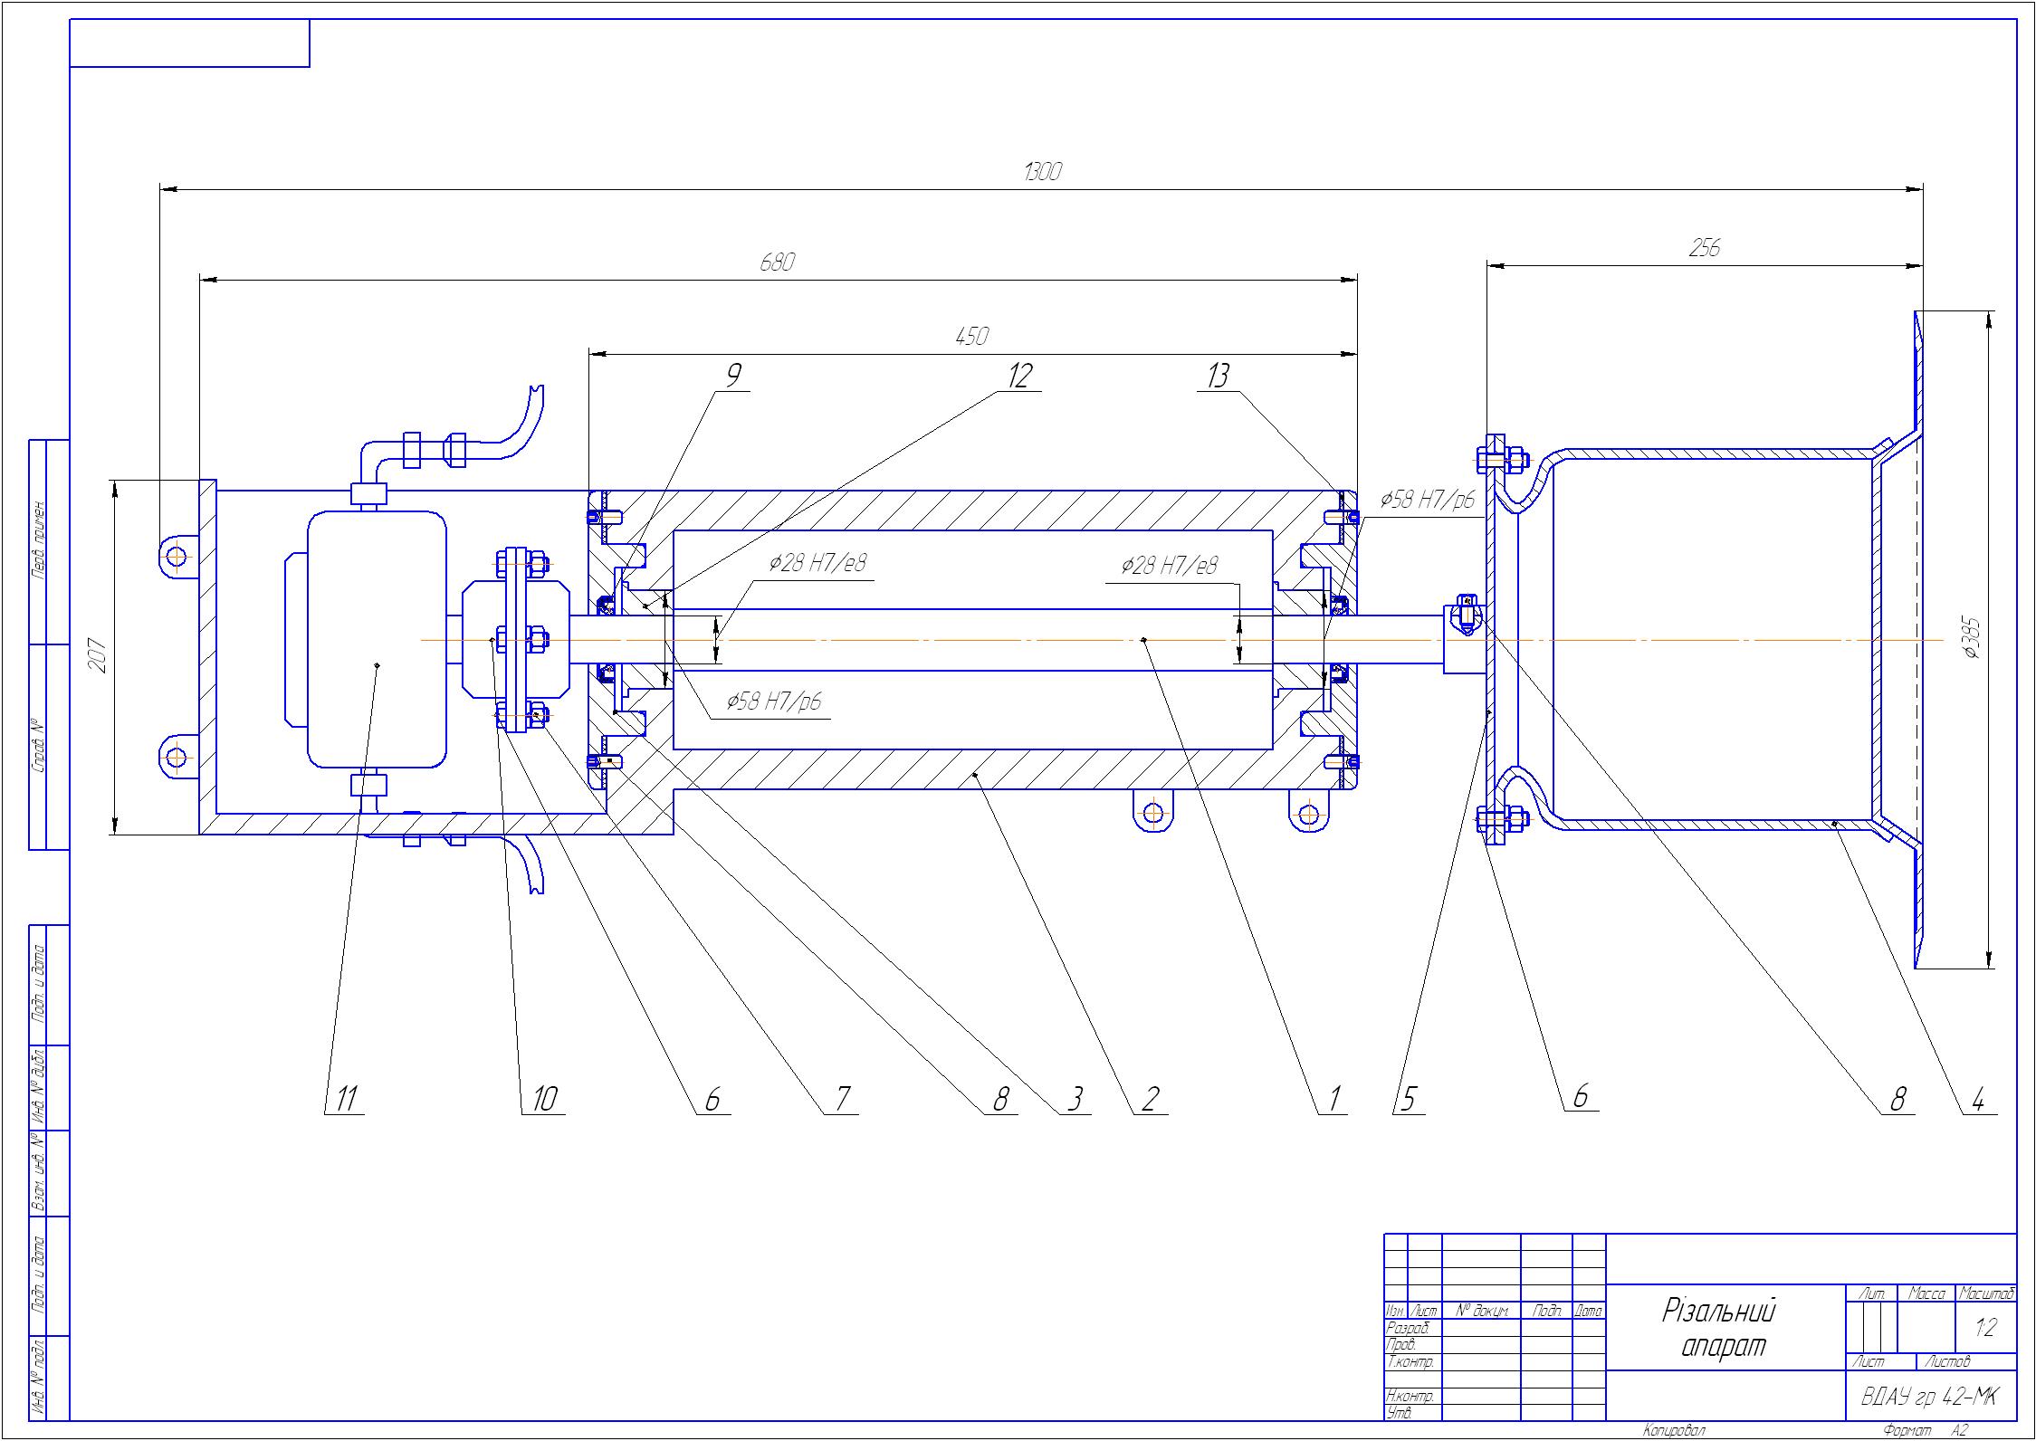Select the 'Справ. №' side label
The height and width of the screenshot is (1441, 2036).
point(40,746)
